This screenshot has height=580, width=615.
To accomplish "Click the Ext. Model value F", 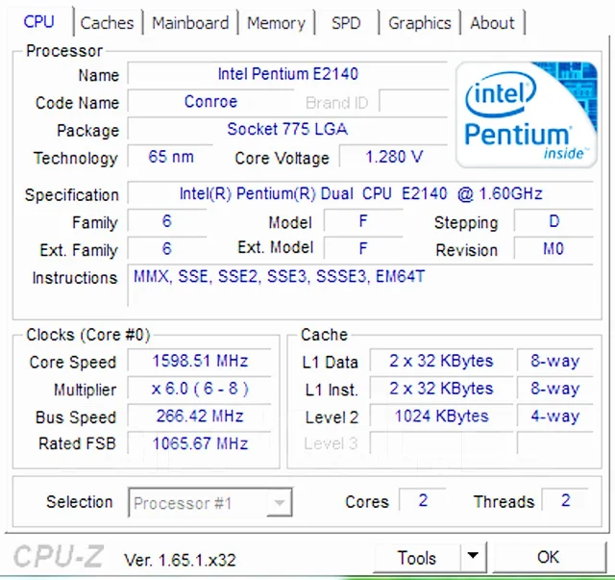I will pos(363,248).
